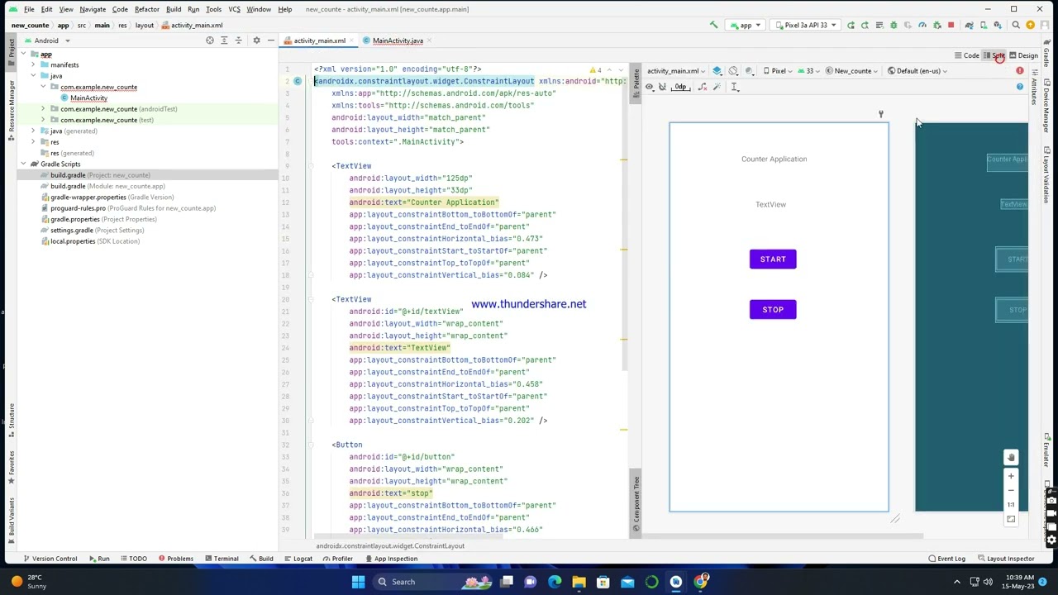The image size is (1058, 595).
Task: Open the Layout Inspector tool window
Action: (x=1006, y=559)
